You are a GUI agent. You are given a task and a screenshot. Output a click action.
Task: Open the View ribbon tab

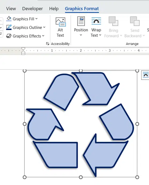pyautogui.click(x=11, y=9)
